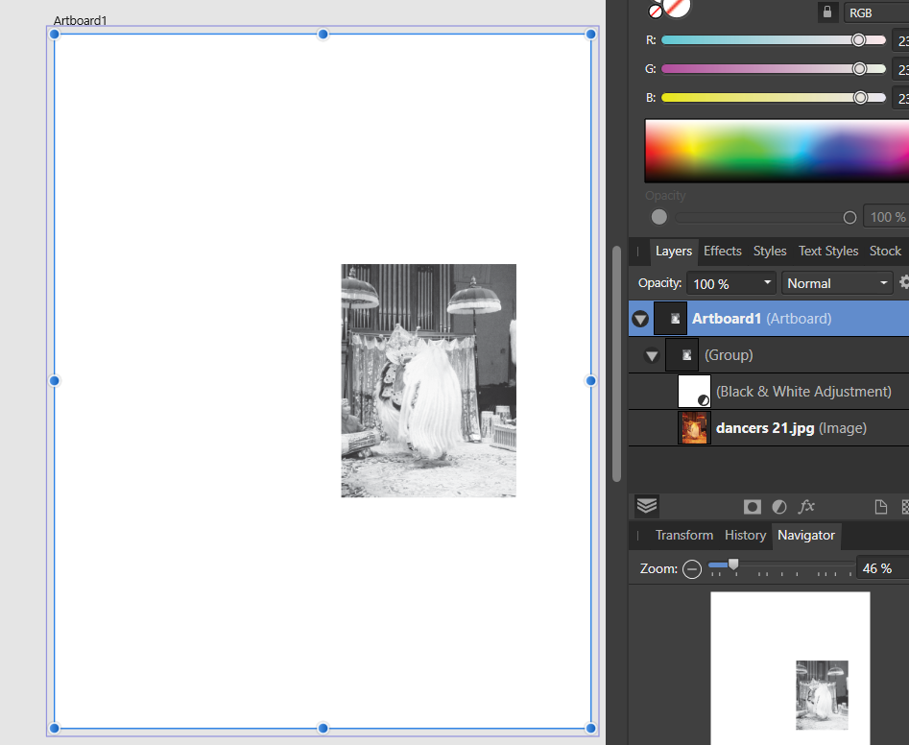Click the mask layer icon below the Layers panel
This screenshot has height=745, width=909.
[753, 506]
